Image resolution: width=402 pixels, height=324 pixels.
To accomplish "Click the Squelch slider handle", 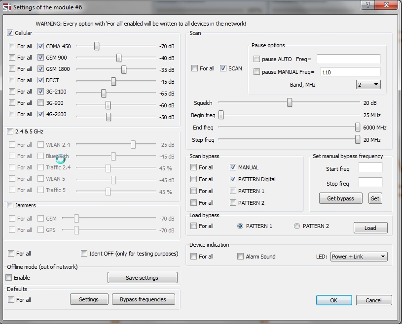I will tap(290, 102).
